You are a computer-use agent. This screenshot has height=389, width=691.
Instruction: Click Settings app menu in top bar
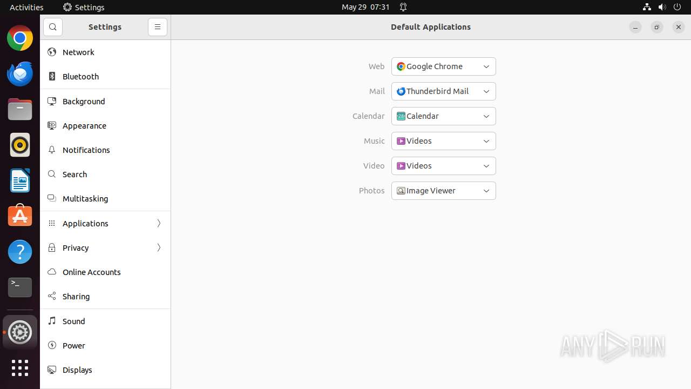pos(84,7)
